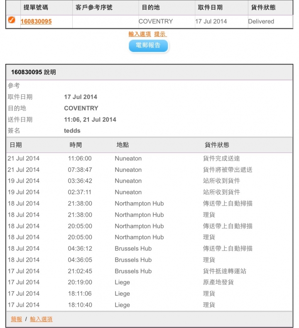Select the 原產地發貨 status entry

218,282
